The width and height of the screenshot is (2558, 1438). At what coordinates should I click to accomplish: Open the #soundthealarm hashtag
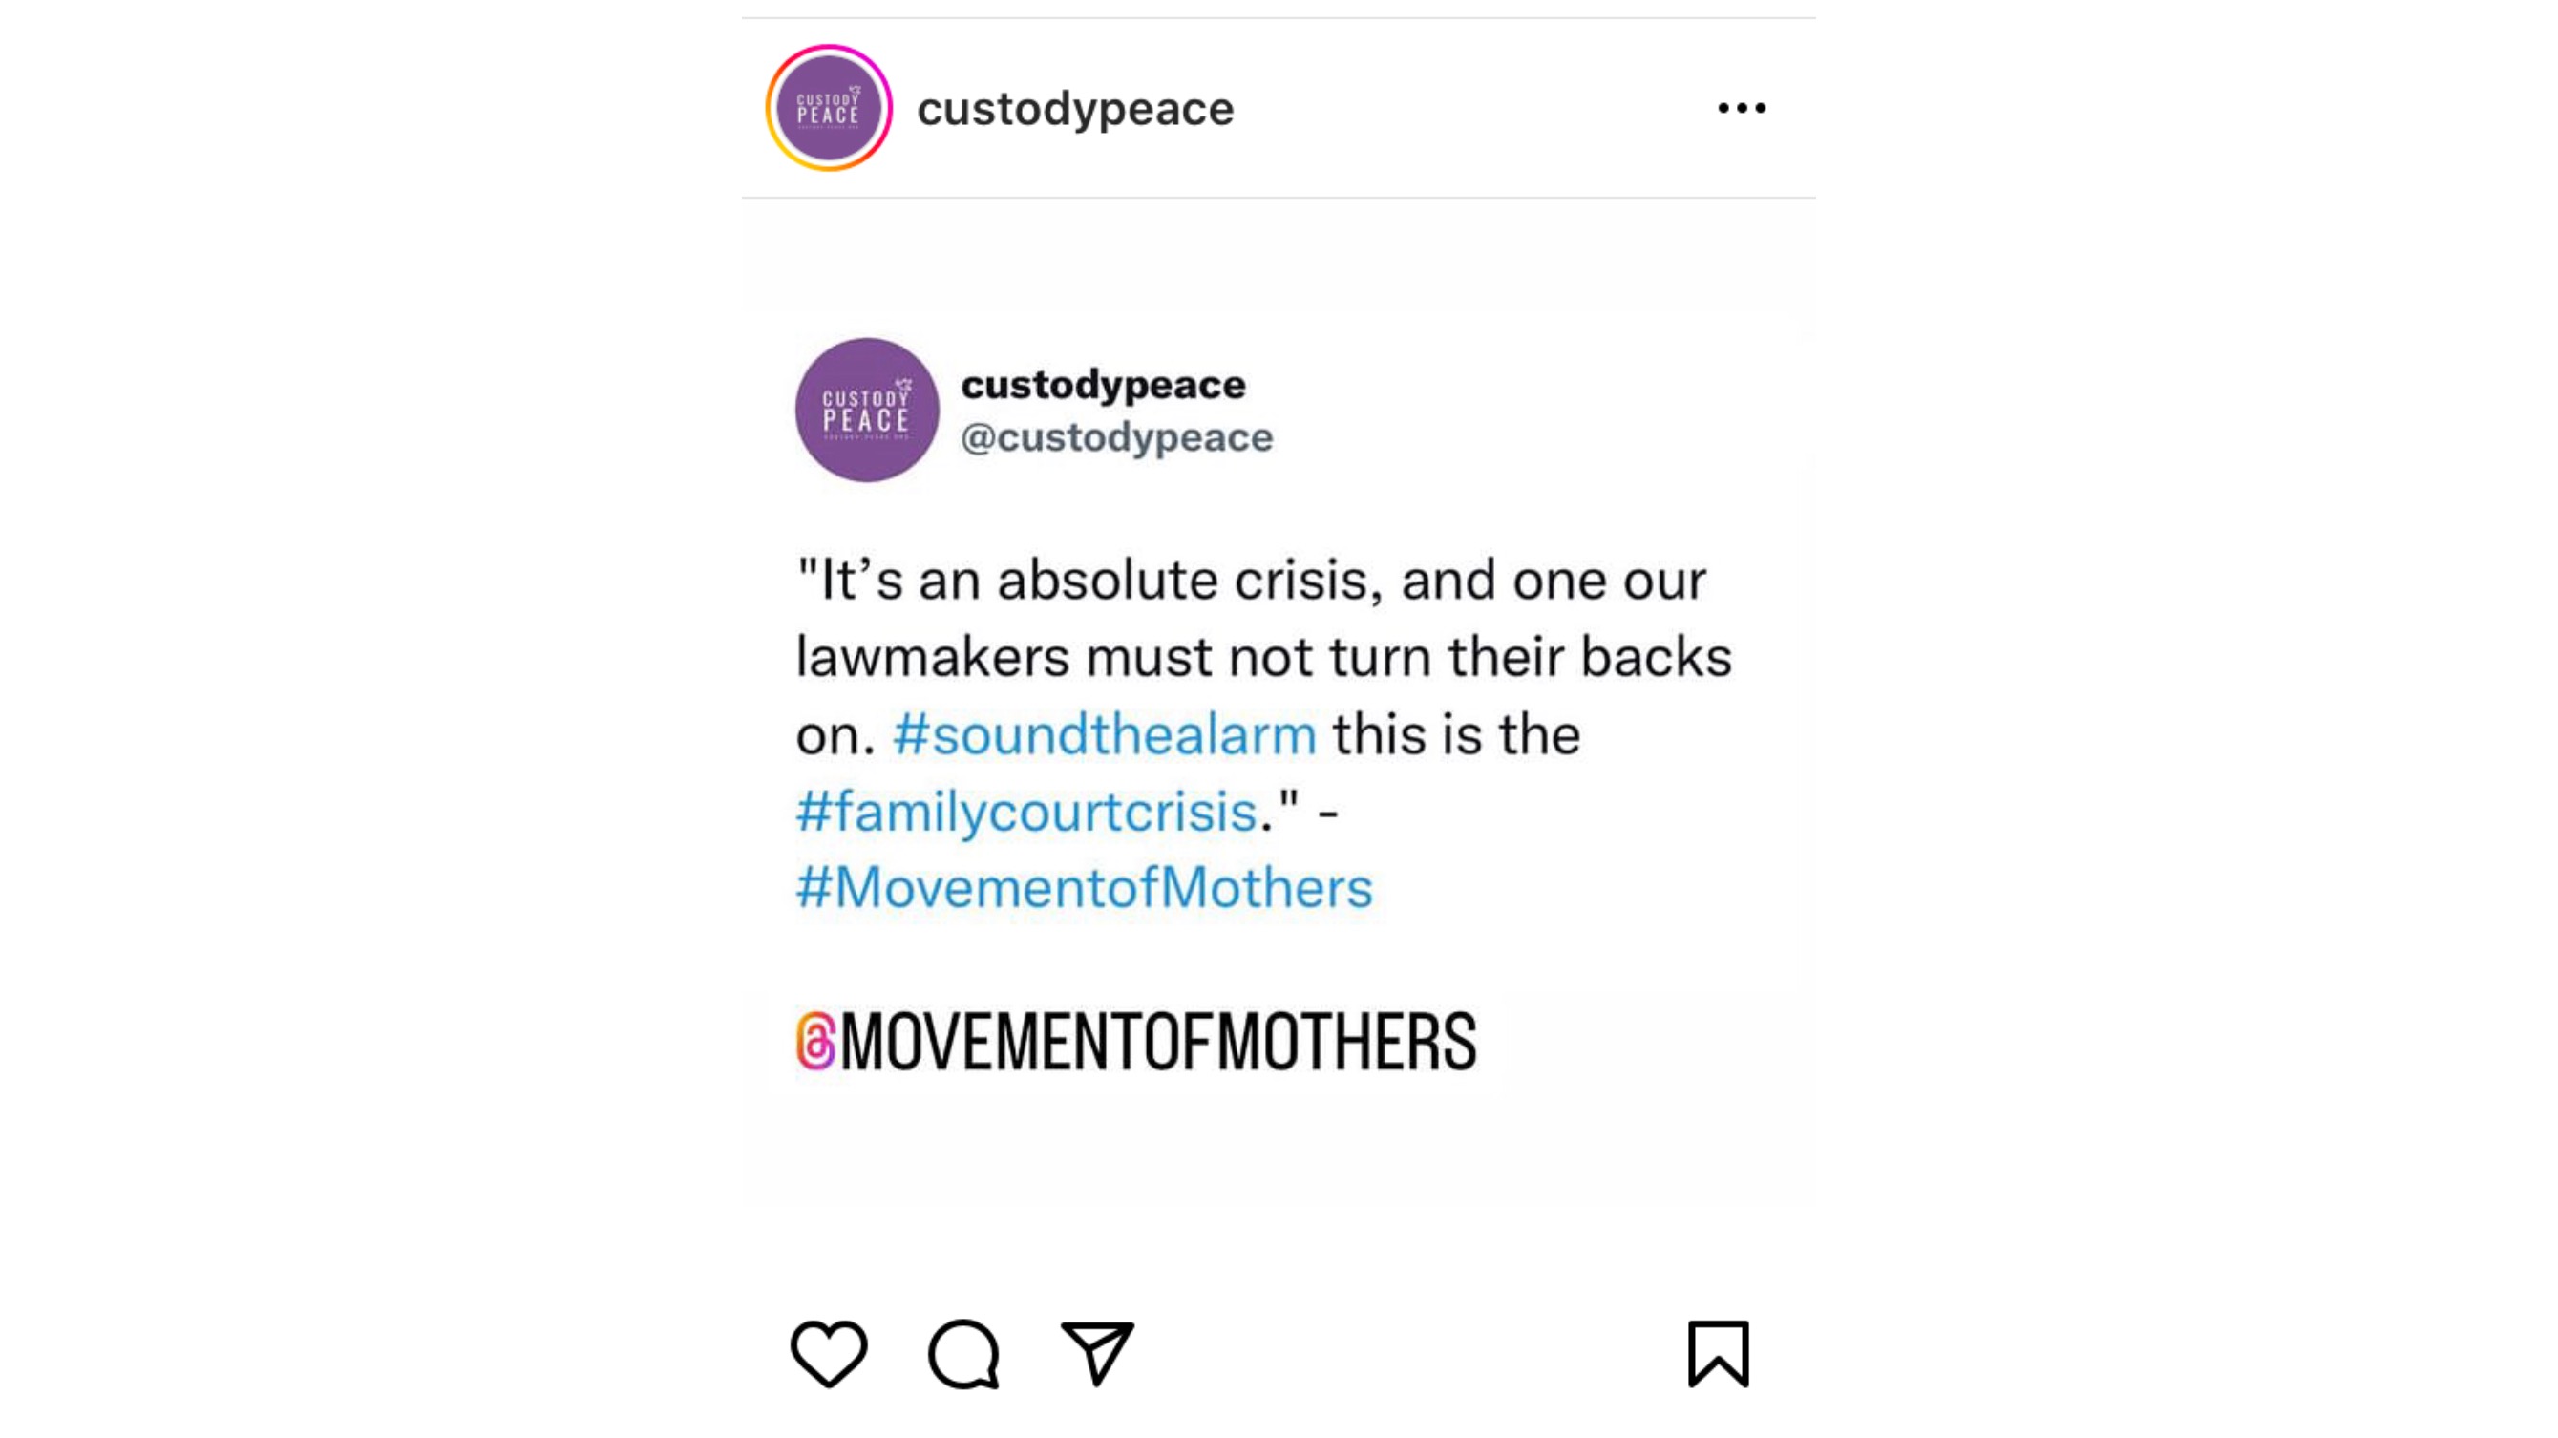pos(1104,735)
